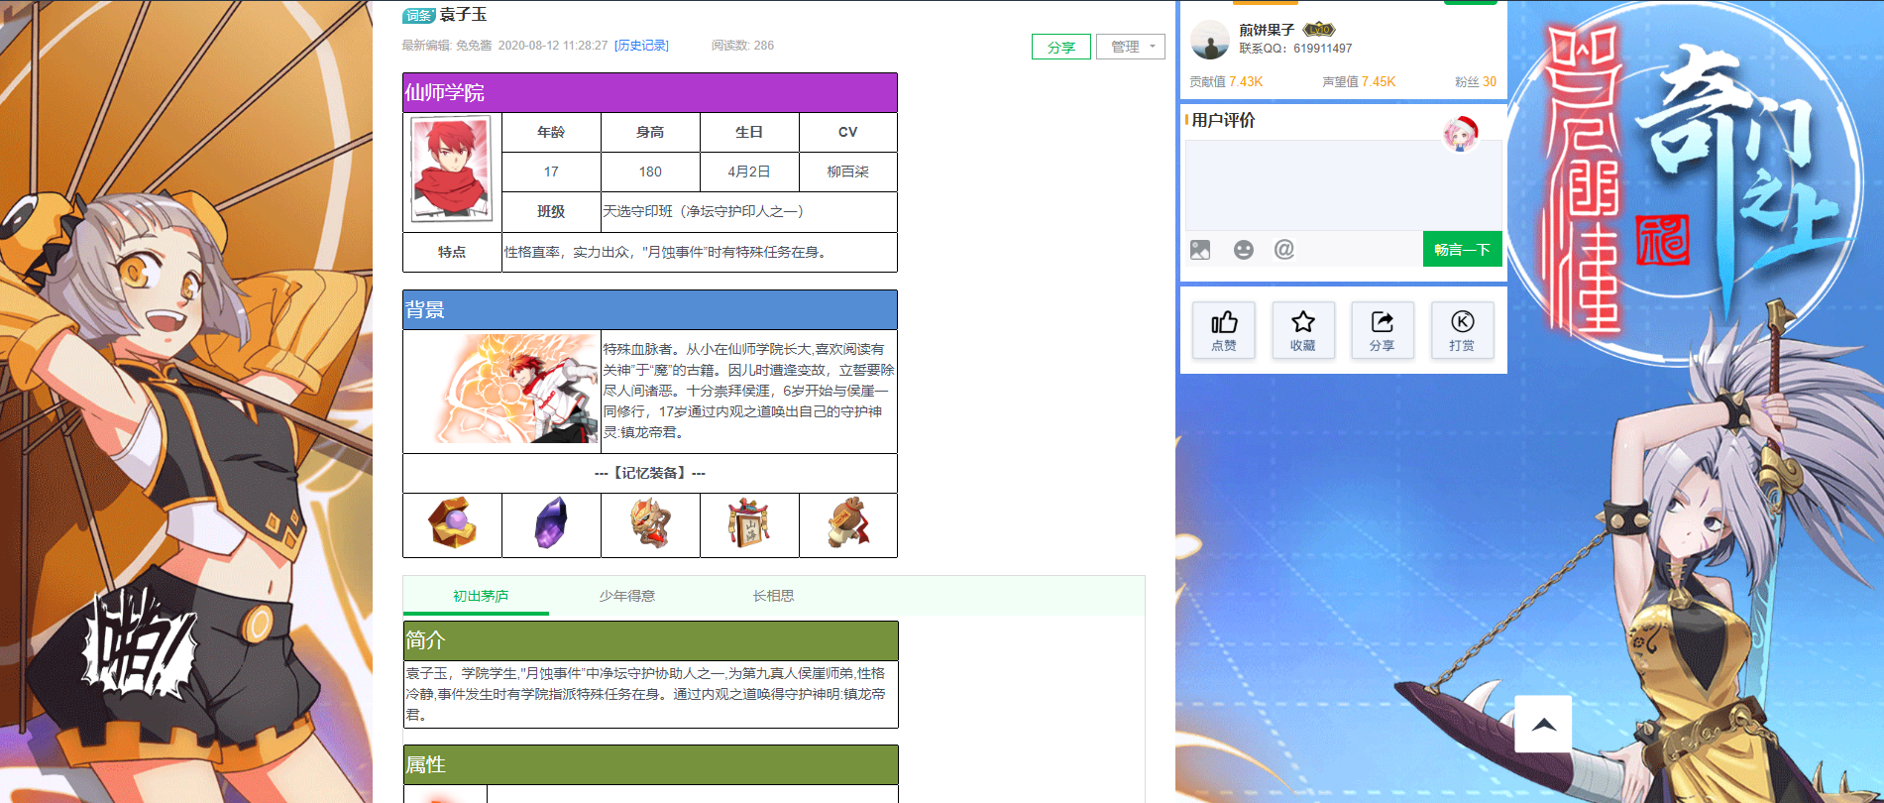1884x803 pixels.
Task: Click the 属性 green section header
Action: 650,764
